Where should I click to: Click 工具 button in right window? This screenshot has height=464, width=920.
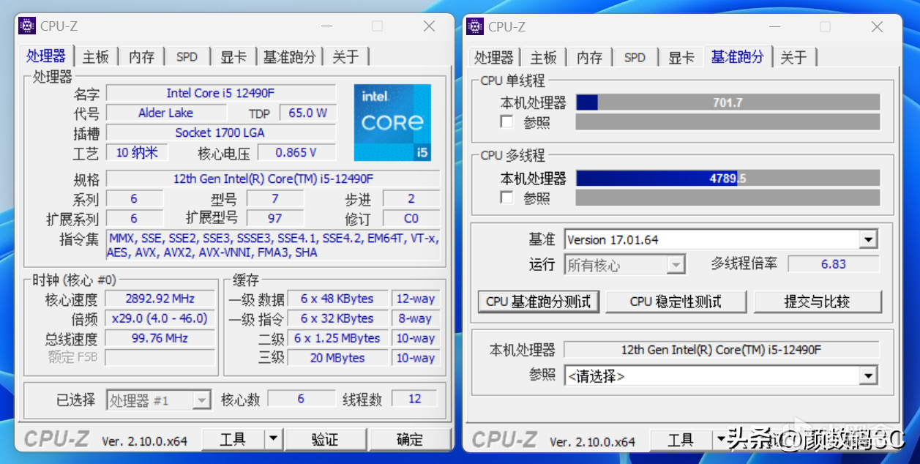(681, 439)
